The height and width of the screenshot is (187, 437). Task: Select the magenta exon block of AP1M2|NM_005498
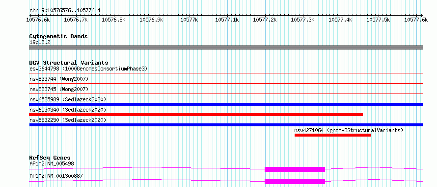[295, 169]
